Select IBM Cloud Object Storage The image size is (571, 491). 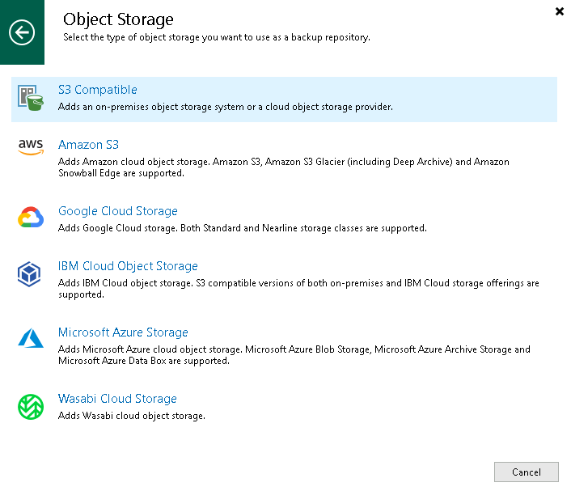tap(128, 266)
